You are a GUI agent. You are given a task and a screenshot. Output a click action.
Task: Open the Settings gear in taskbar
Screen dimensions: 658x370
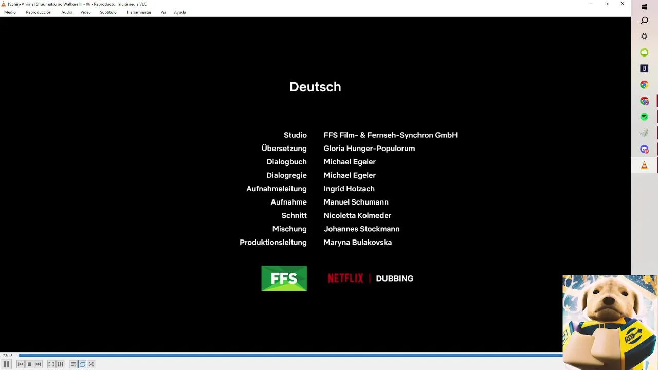click(x=644, y=36)
